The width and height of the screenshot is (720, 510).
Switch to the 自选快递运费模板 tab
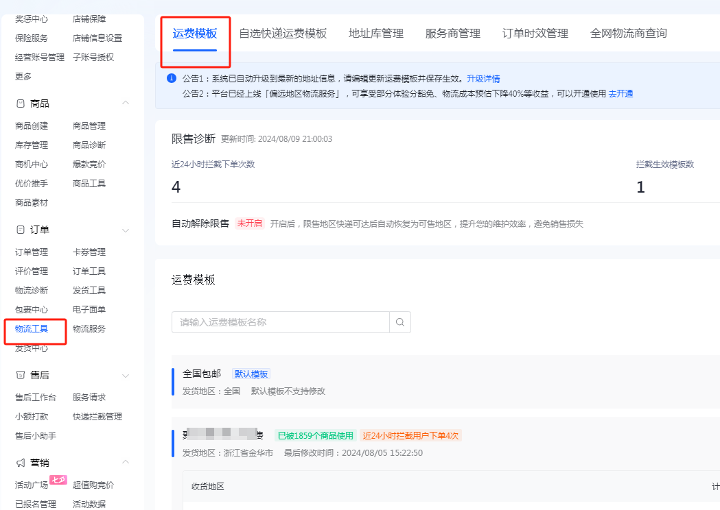(x=282, y=33)
